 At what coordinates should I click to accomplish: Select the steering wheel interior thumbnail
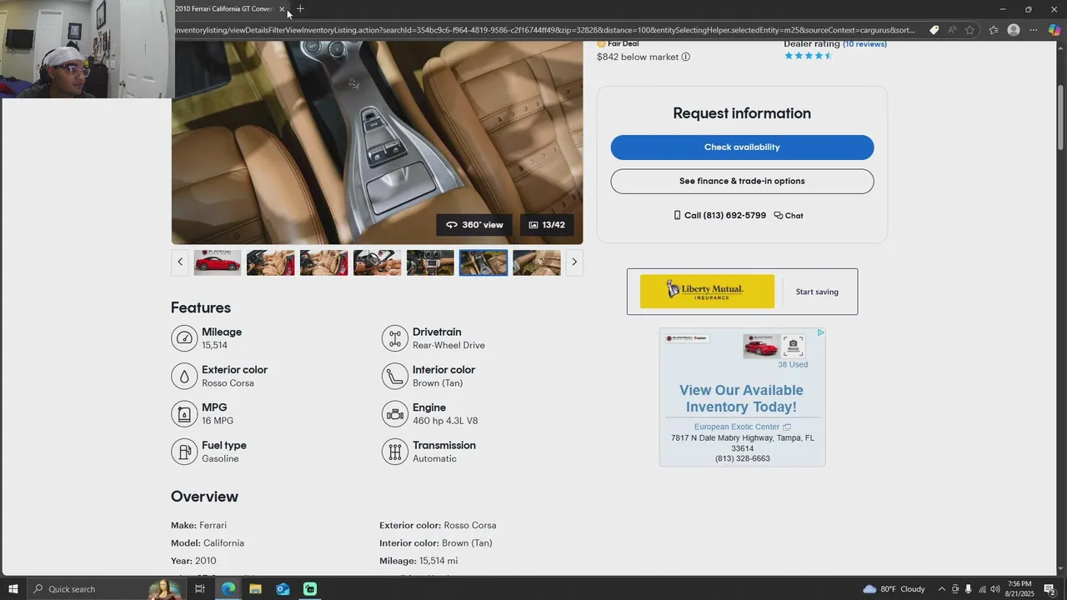coord(378,262)
